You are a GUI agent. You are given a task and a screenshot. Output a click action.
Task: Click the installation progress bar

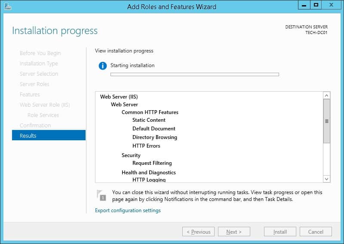click(x=195, y=74)
